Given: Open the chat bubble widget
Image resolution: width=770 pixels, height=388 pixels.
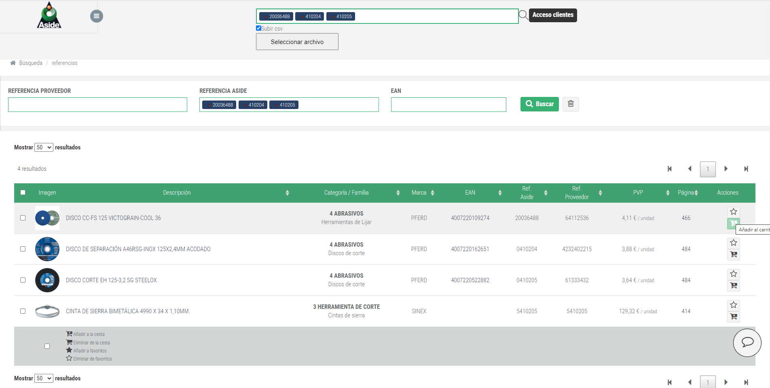Looking at the screenshot, I should coord(747,342).
